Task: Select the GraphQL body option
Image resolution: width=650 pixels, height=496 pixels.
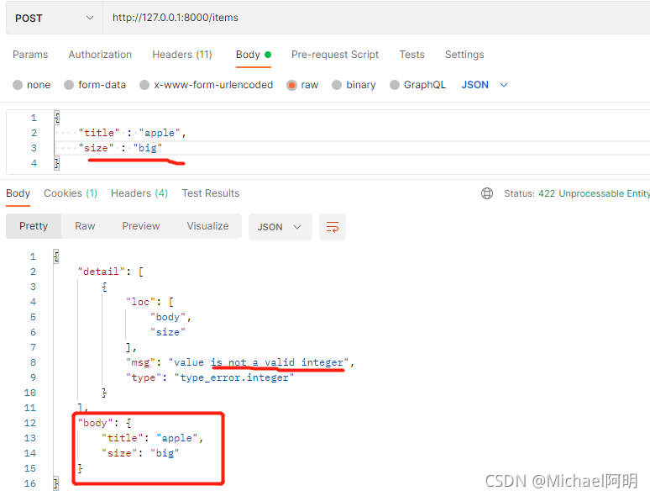Action: (418, 85)
